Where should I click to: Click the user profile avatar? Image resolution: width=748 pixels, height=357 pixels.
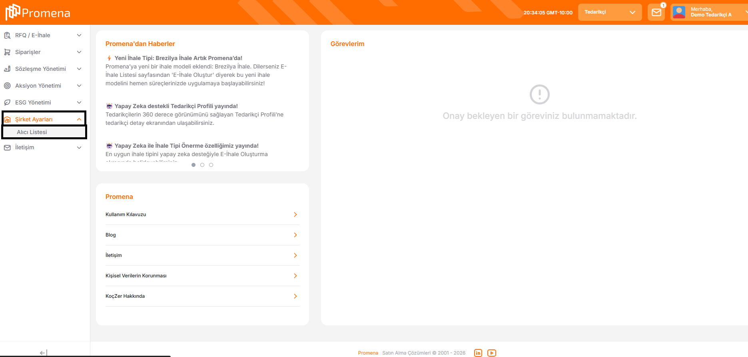click(x=679, y=12)
